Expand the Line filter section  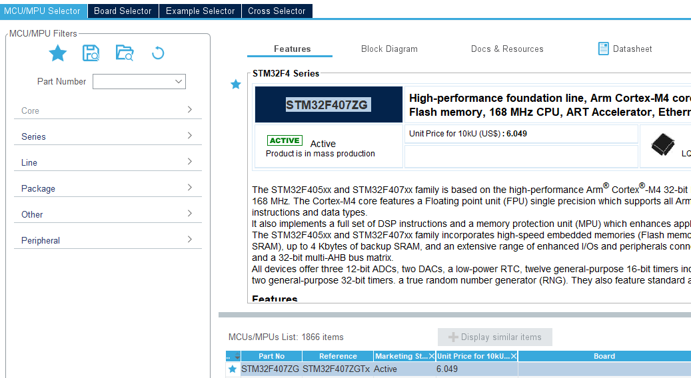pos(108,162)
